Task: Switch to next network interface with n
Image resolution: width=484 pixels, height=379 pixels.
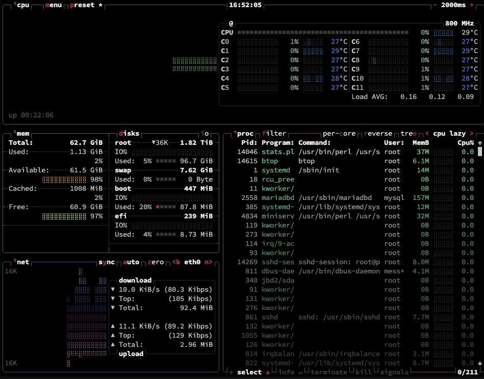Action: [x=208, y=262]
